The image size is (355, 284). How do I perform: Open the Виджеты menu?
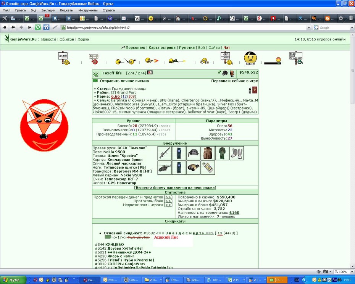click(x=67, y=10)
